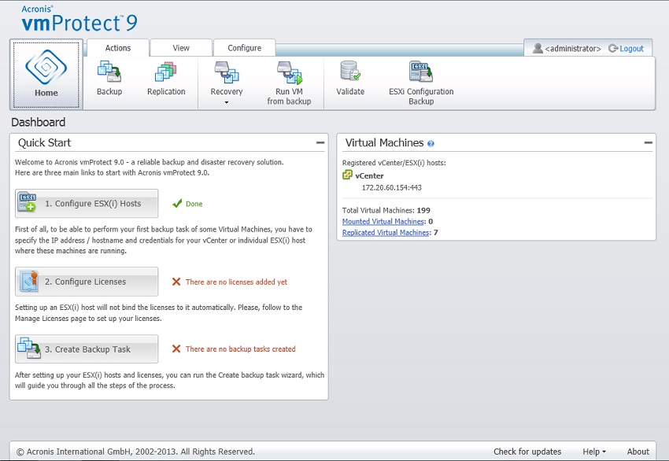Click 'Registered vCenter/ESX(i) hosts:' label
The height and width of the screenshot is (461, 669).
click(394, 163)
